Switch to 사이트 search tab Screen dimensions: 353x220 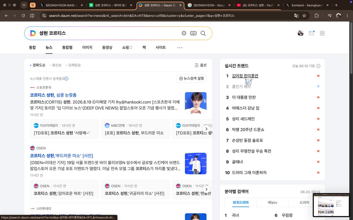161,48
